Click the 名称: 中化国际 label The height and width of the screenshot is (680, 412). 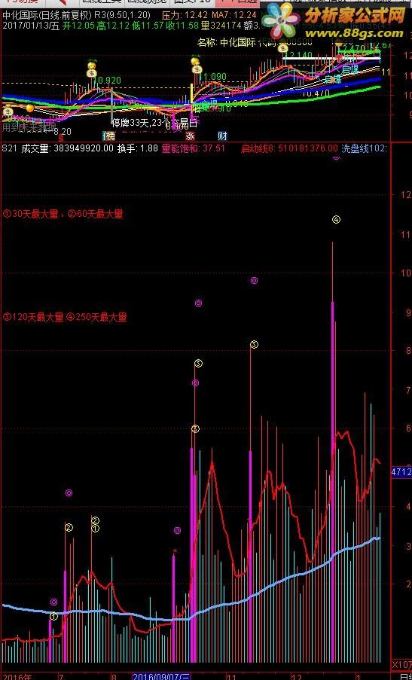(227, 42)
